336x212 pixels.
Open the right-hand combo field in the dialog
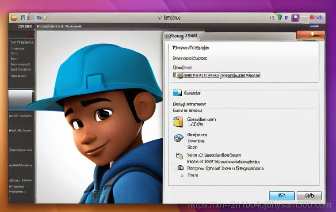pos(240,75)
